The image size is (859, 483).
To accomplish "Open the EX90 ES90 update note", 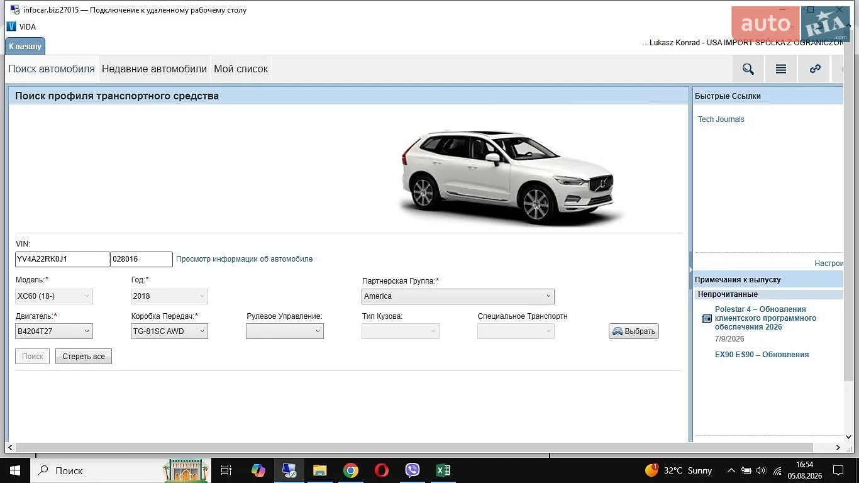I will point(762,355).
